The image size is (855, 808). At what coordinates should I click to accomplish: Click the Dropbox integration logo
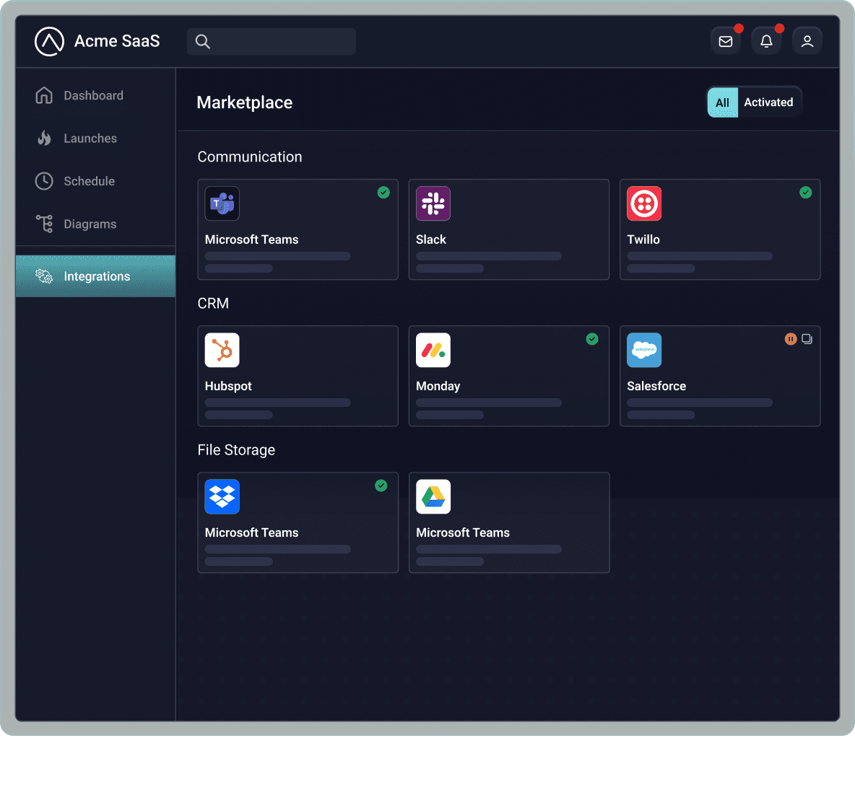222,496
